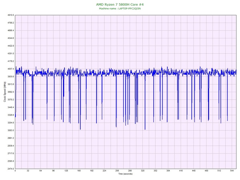Click the 4057.4 y-axis value

[11, 69]
